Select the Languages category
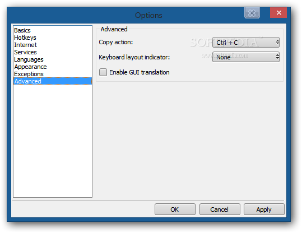The image size is (302, 233). (53, 59)
